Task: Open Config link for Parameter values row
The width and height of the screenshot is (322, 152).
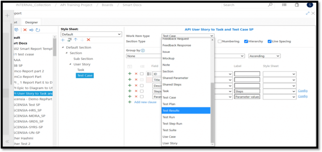Action: (303, 96)
